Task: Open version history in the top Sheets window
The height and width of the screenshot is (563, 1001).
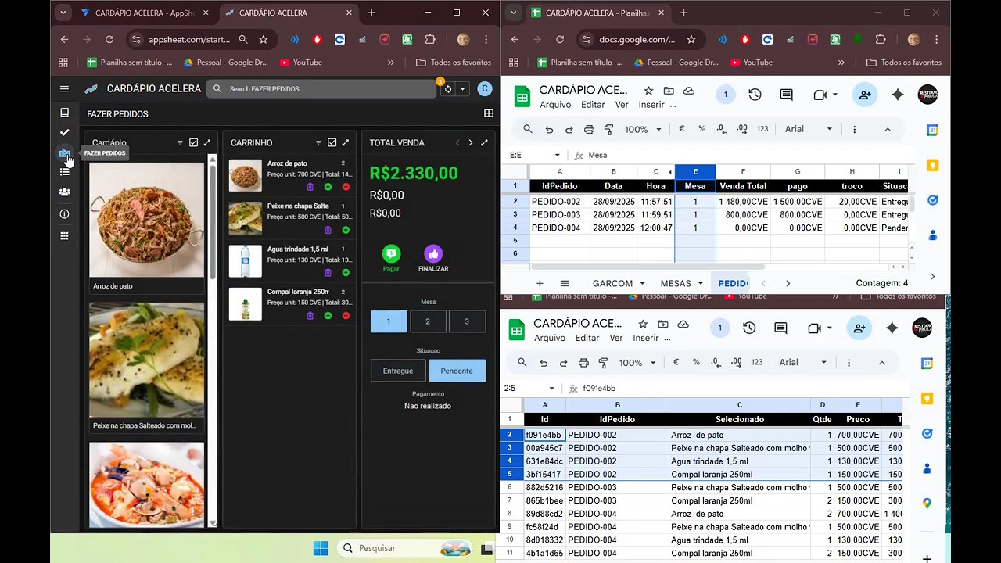Action: 755,95
